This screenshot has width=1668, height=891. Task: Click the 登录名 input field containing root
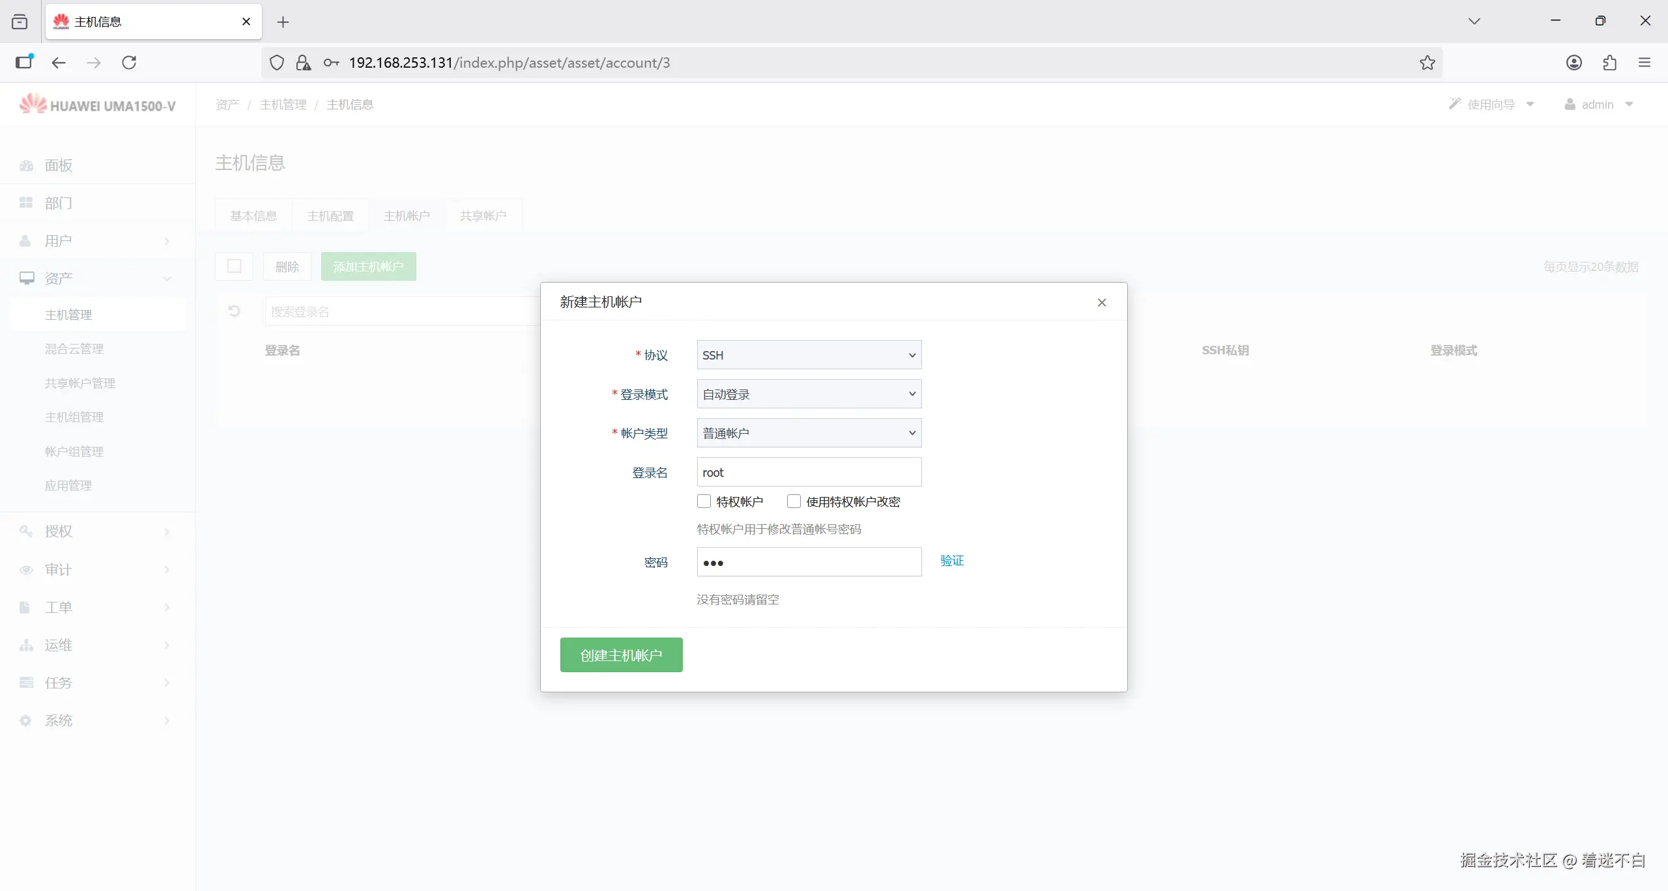tap(809, 472)
